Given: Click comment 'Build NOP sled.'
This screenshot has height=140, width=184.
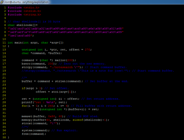Looking at the screenshot, I should (x=85, y=116).
